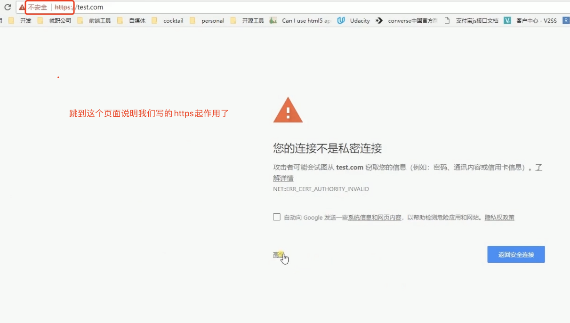570x323 pixels.
Task: Expand the 前端工具 bookmark folder
Action: click(94, 21)
